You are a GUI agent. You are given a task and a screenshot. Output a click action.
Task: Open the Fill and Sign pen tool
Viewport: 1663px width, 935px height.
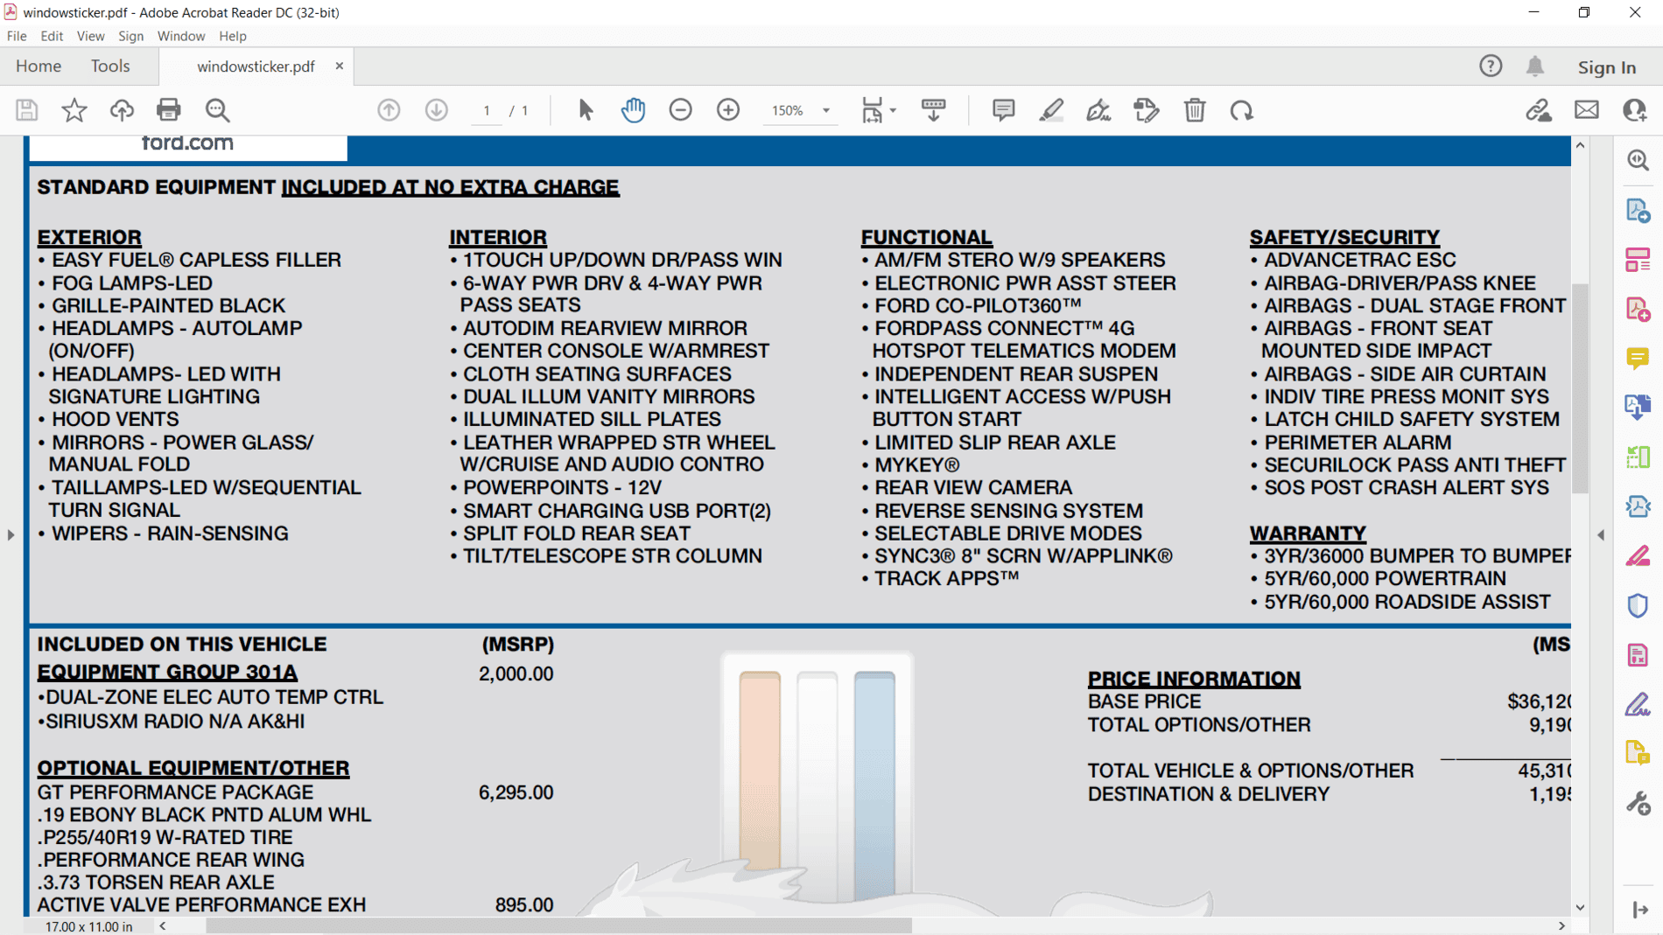tap(1098, 110)
